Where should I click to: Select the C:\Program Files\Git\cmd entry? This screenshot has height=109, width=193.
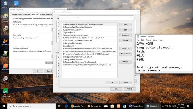pos(90,59)
